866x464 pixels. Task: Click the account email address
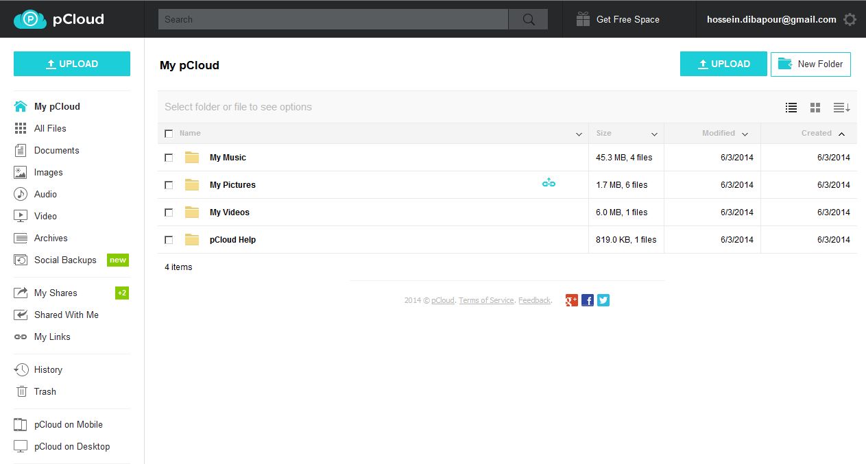pos(771,19)
